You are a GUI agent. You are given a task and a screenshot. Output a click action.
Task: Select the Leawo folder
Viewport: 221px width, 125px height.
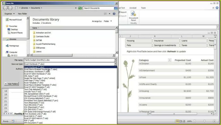tap(37, 51)
